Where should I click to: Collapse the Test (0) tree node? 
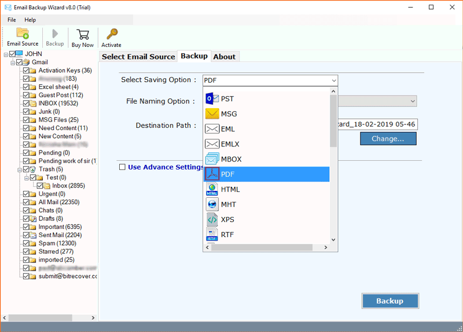pyautogui.click(x=26, y=178)
